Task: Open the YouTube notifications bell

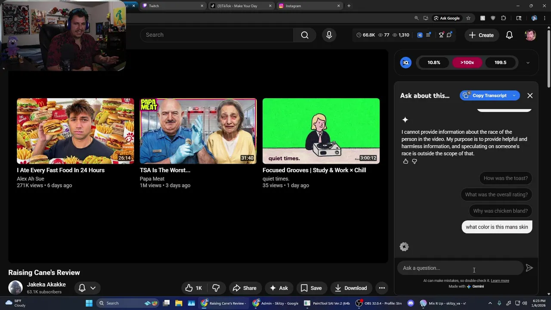Action: tap(509, 35)
